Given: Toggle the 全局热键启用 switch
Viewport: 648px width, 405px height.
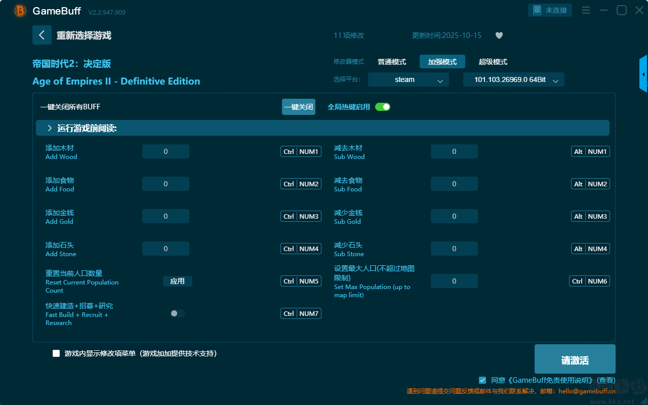Looking at the screenshot, I should (383, 107).
